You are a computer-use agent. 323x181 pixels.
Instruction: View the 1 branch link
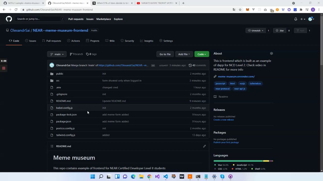pyautogui.click(x=76, y=54)
